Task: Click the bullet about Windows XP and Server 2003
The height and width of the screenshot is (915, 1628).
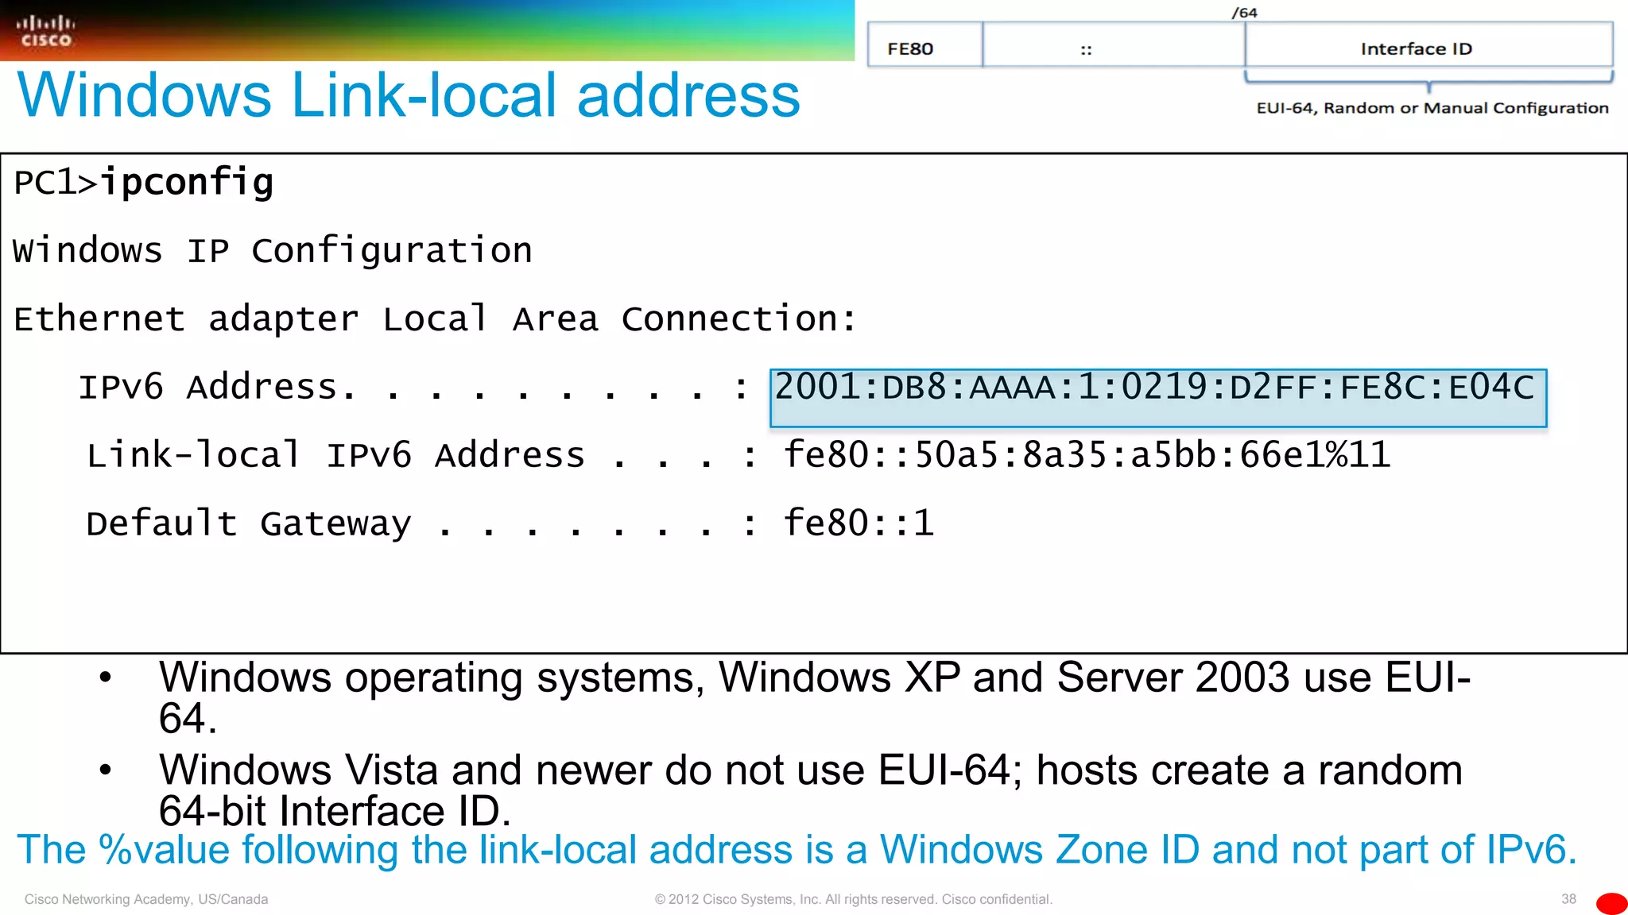Action: click(x=814, y=698)
